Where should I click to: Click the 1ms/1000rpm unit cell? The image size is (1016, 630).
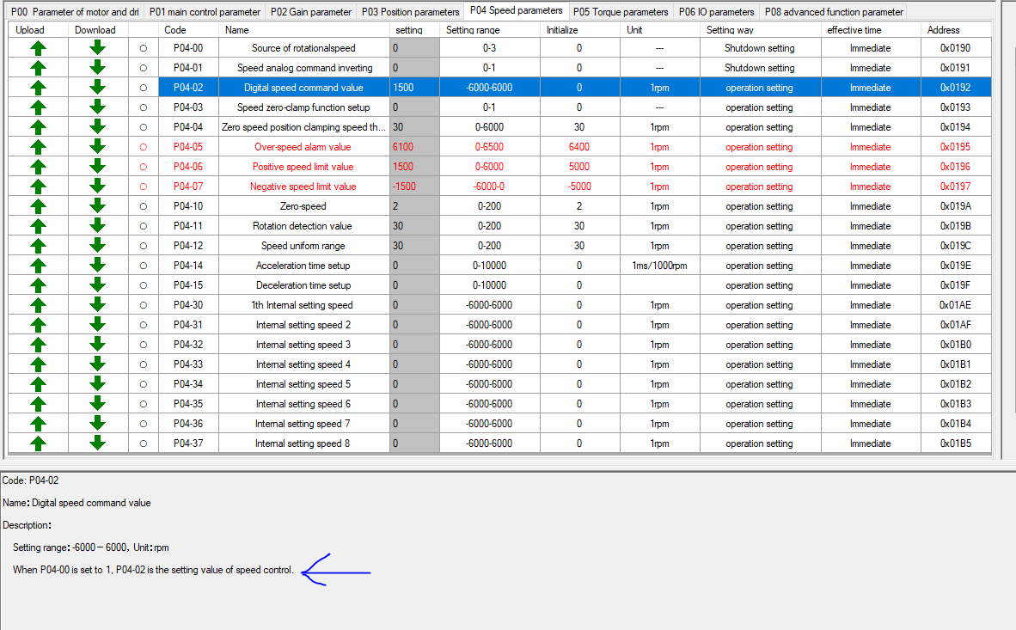tap(659, 265)
